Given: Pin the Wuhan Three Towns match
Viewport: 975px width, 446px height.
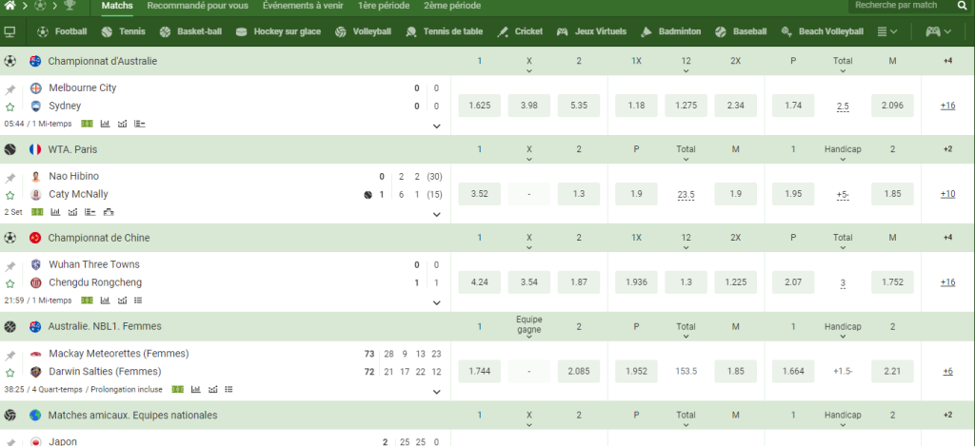Looking at the screenshot, I should [10, 266].
